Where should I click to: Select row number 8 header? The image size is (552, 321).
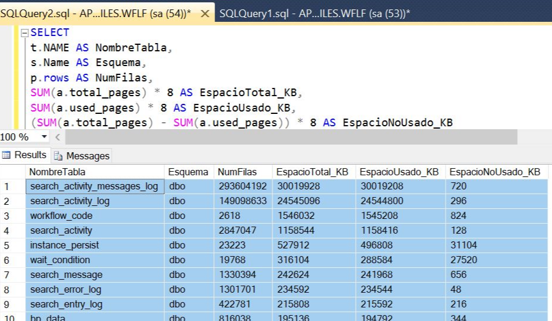click(12, 290)
